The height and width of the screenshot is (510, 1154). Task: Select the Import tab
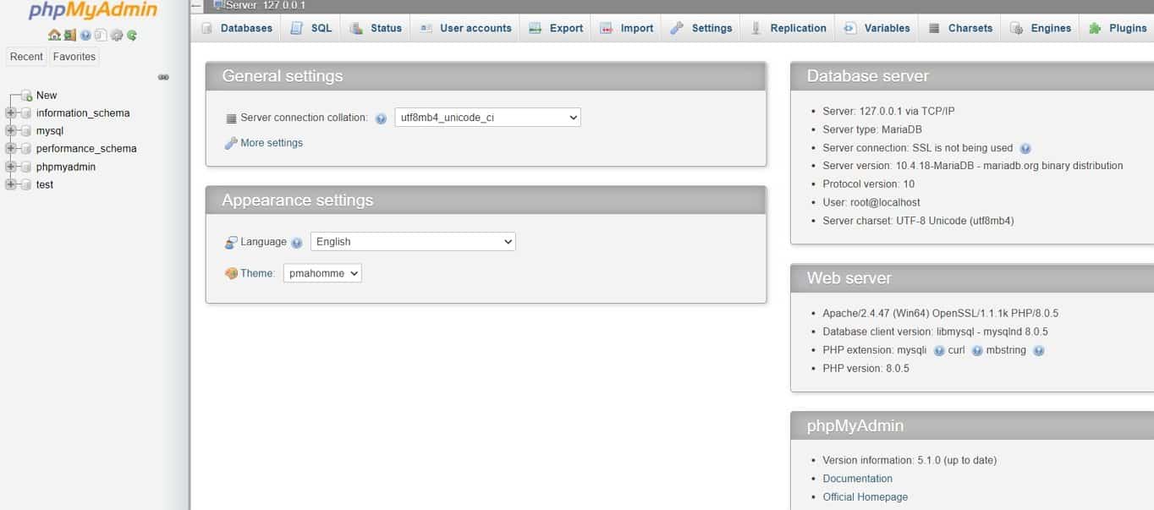[627, 28]
